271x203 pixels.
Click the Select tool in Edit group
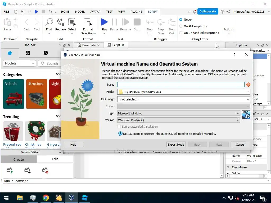72,22
